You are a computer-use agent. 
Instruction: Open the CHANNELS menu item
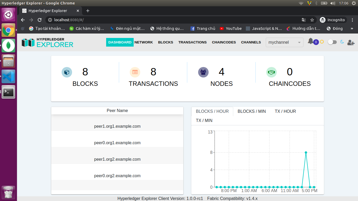251,42
